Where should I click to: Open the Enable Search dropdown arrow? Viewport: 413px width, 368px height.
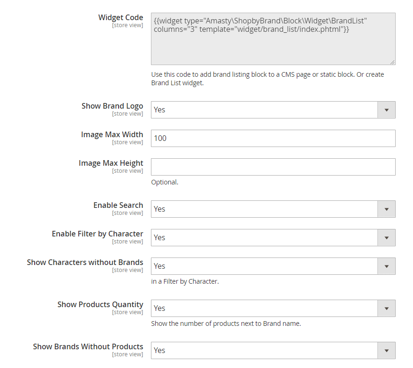(x=386, y=209)
